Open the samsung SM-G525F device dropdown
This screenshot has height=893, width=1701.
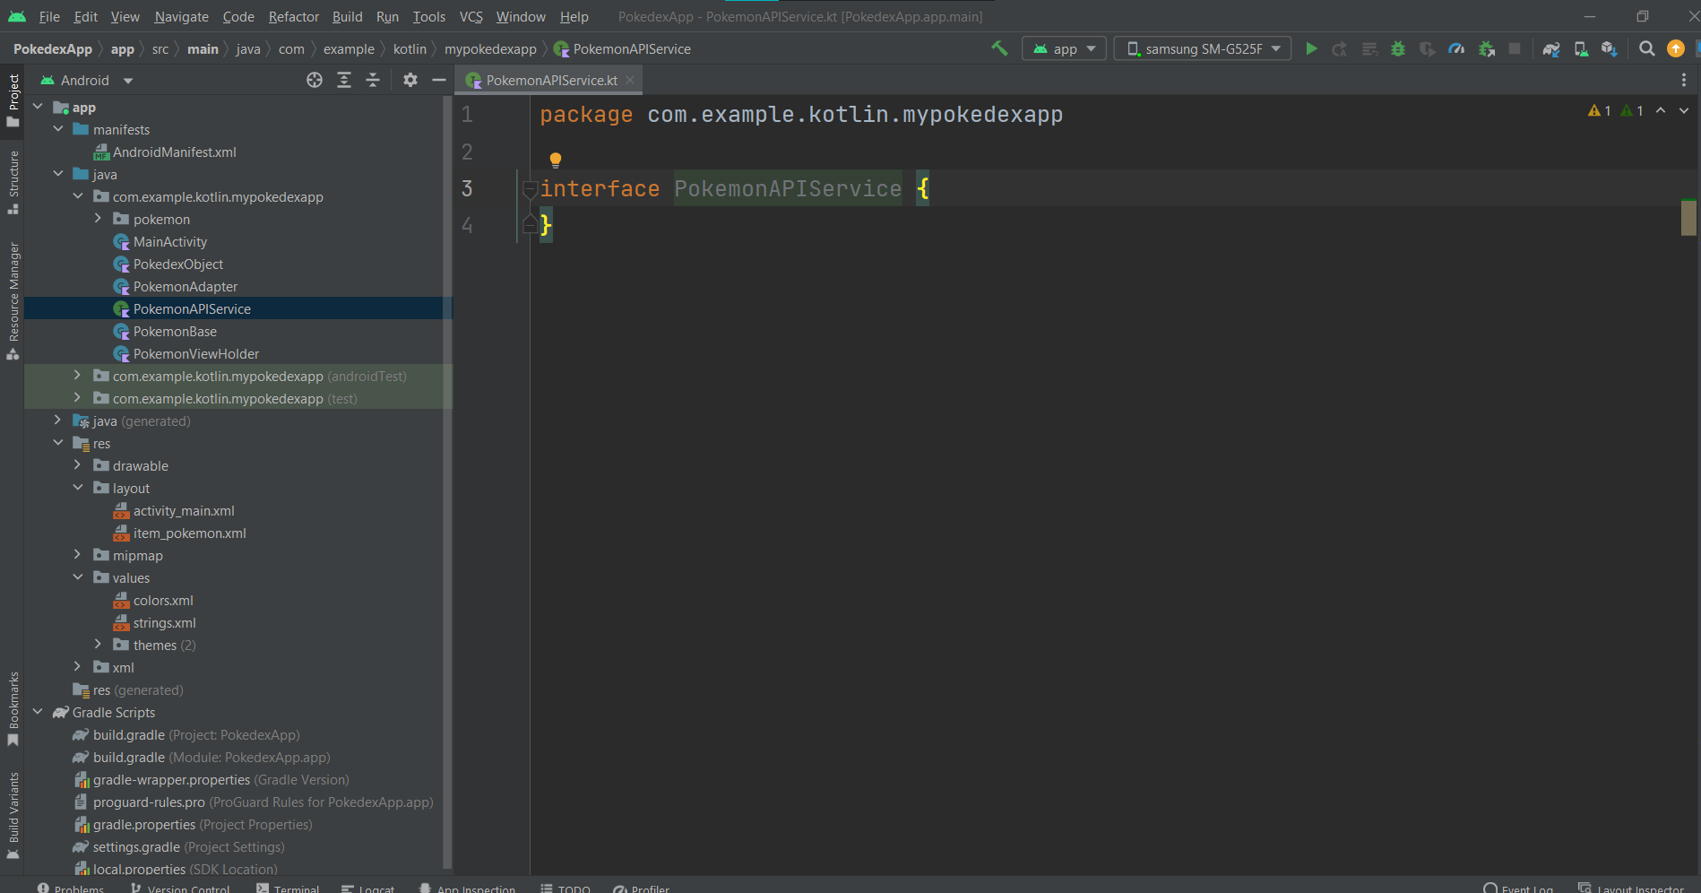(x=1202, y=48)
